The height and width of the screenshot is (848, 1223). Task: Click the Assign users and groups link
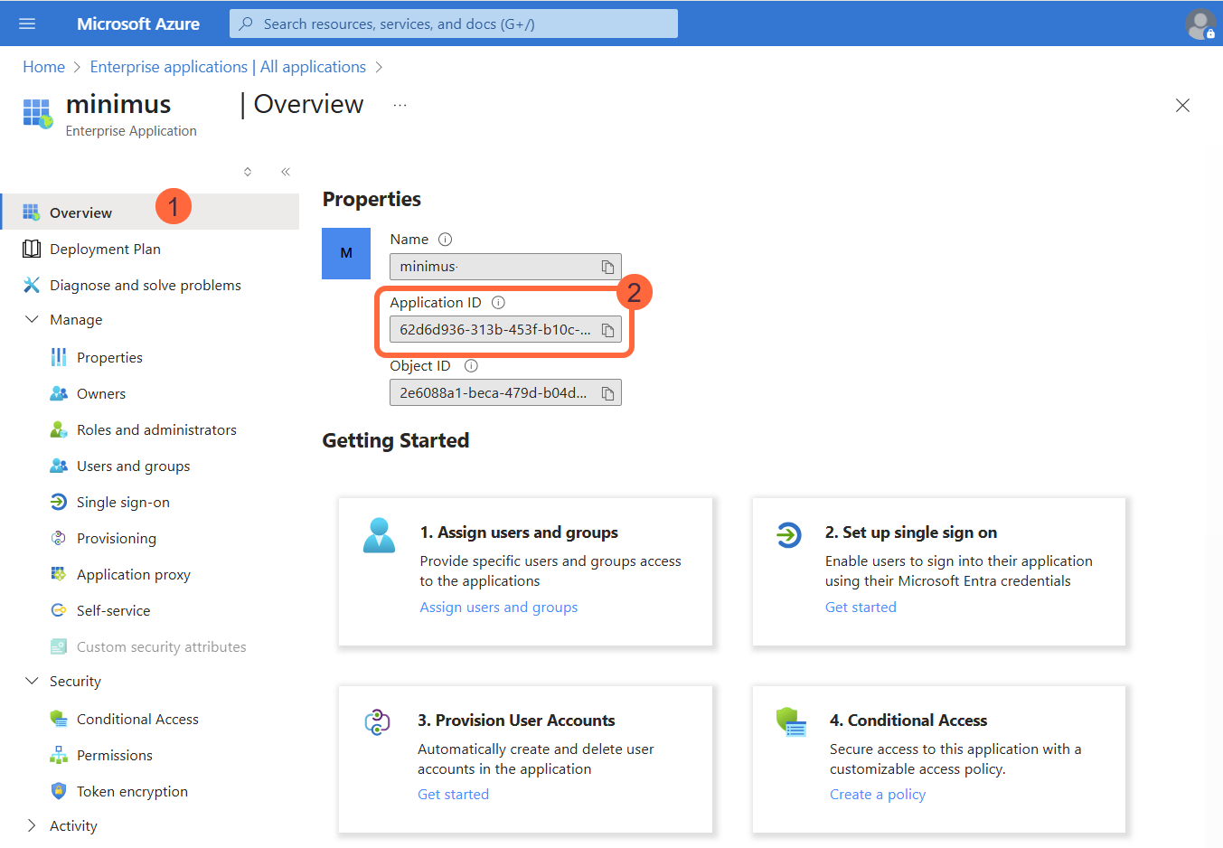tap(498, 607)
